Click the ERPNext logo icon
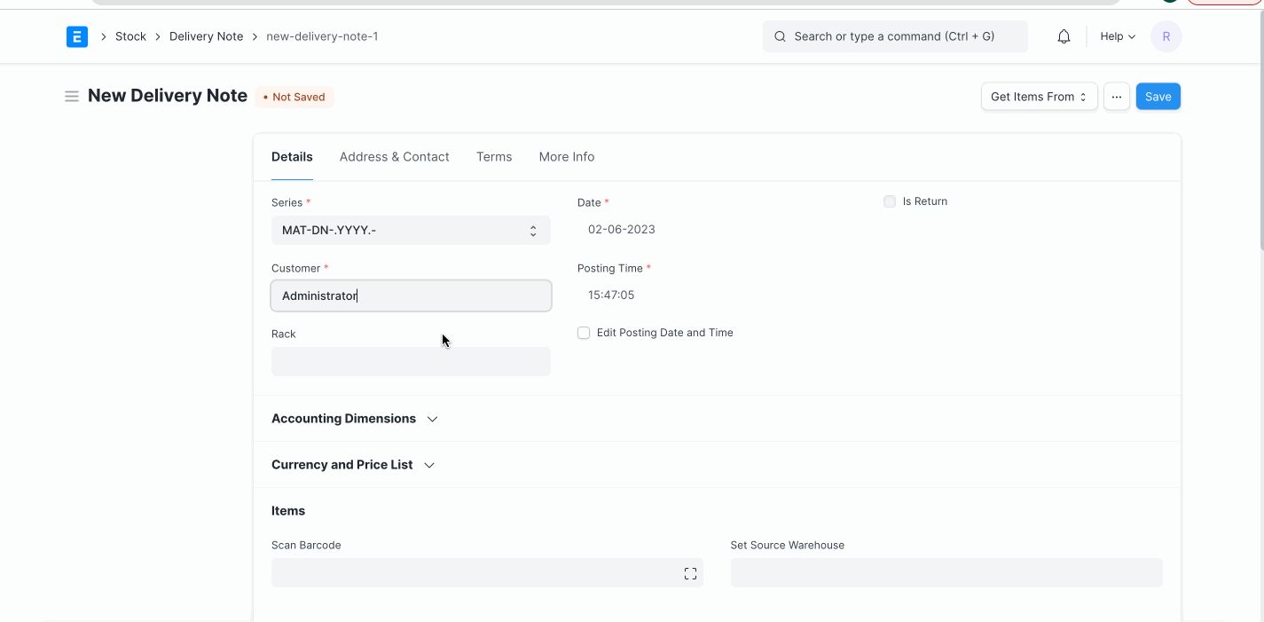Image resolution: width=1264 pixels, height=622 pixels. [77, 36]
